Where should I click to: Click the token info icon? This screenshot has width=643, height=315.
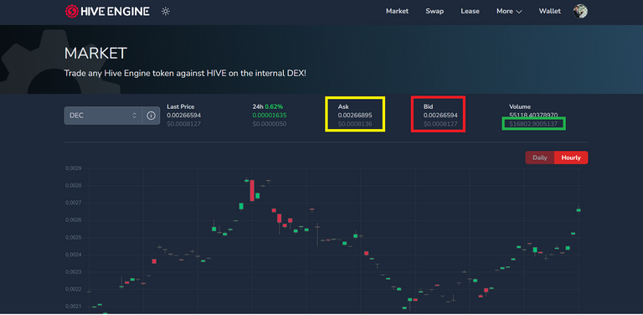pyautogui.click(x=151, y=116)
